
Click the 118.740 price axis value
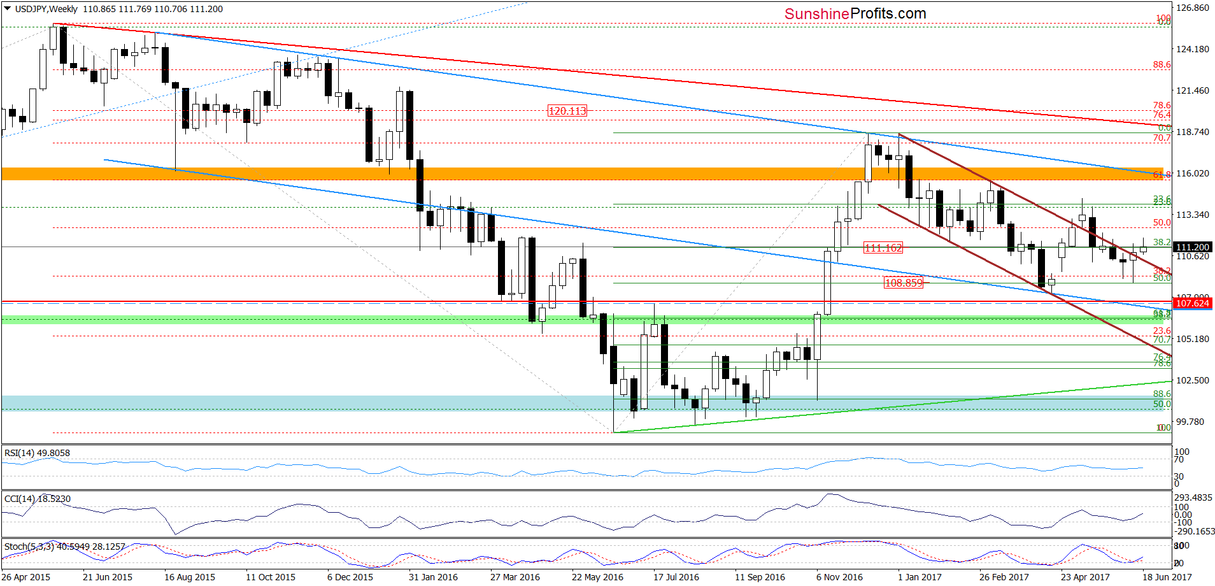click(1192, 132)
